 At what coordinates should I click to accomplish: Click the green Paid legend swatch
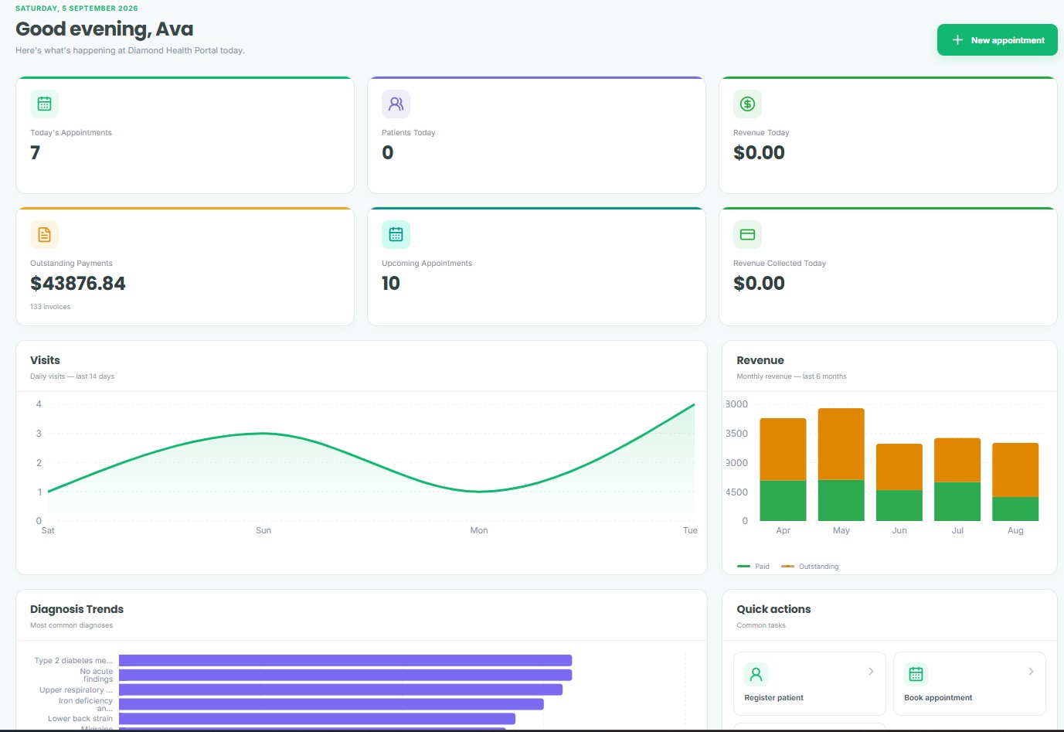click(x=743, y=567)
